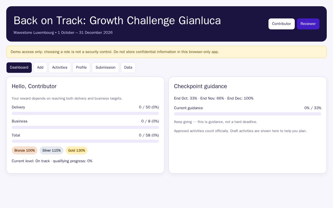Screen dimensions: 333x208
Task: Click the Delivery progress bar
Action: (85, 113)
